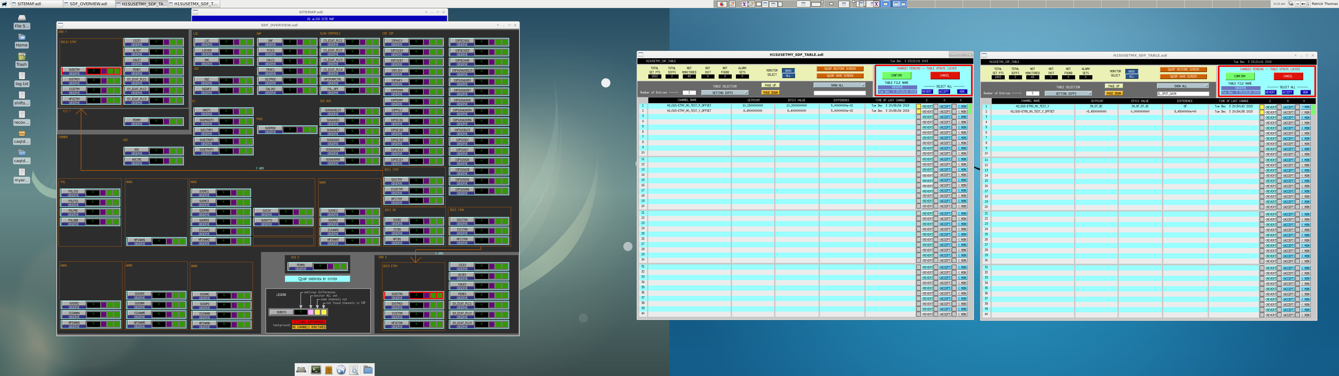Select MASK monitor option in H1SUSETMY window
The height and width of the screenshot is (376, 1339).
coord(788,70)
